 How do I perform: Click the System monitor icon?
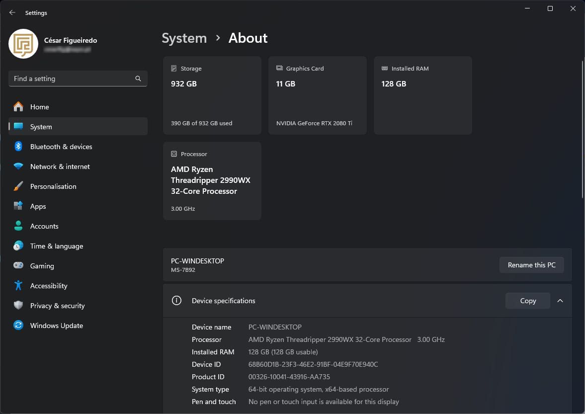coord(18,126)
